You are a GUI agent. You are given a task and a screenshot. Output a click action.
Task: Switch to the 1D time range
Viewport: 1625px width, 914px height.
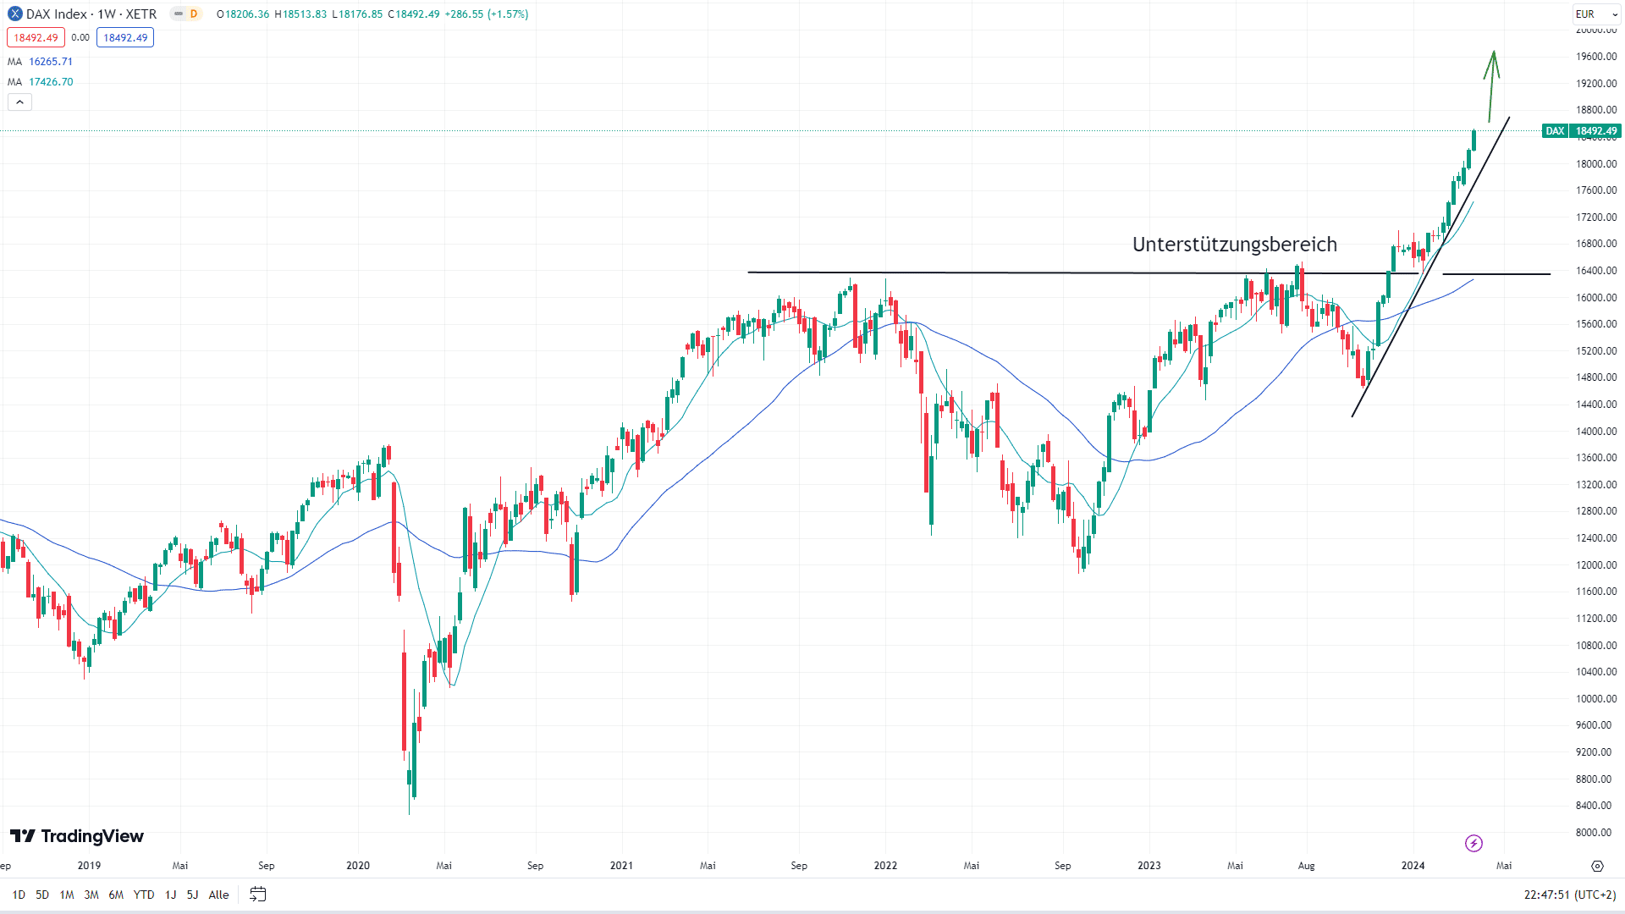click(x=19, y=895)
